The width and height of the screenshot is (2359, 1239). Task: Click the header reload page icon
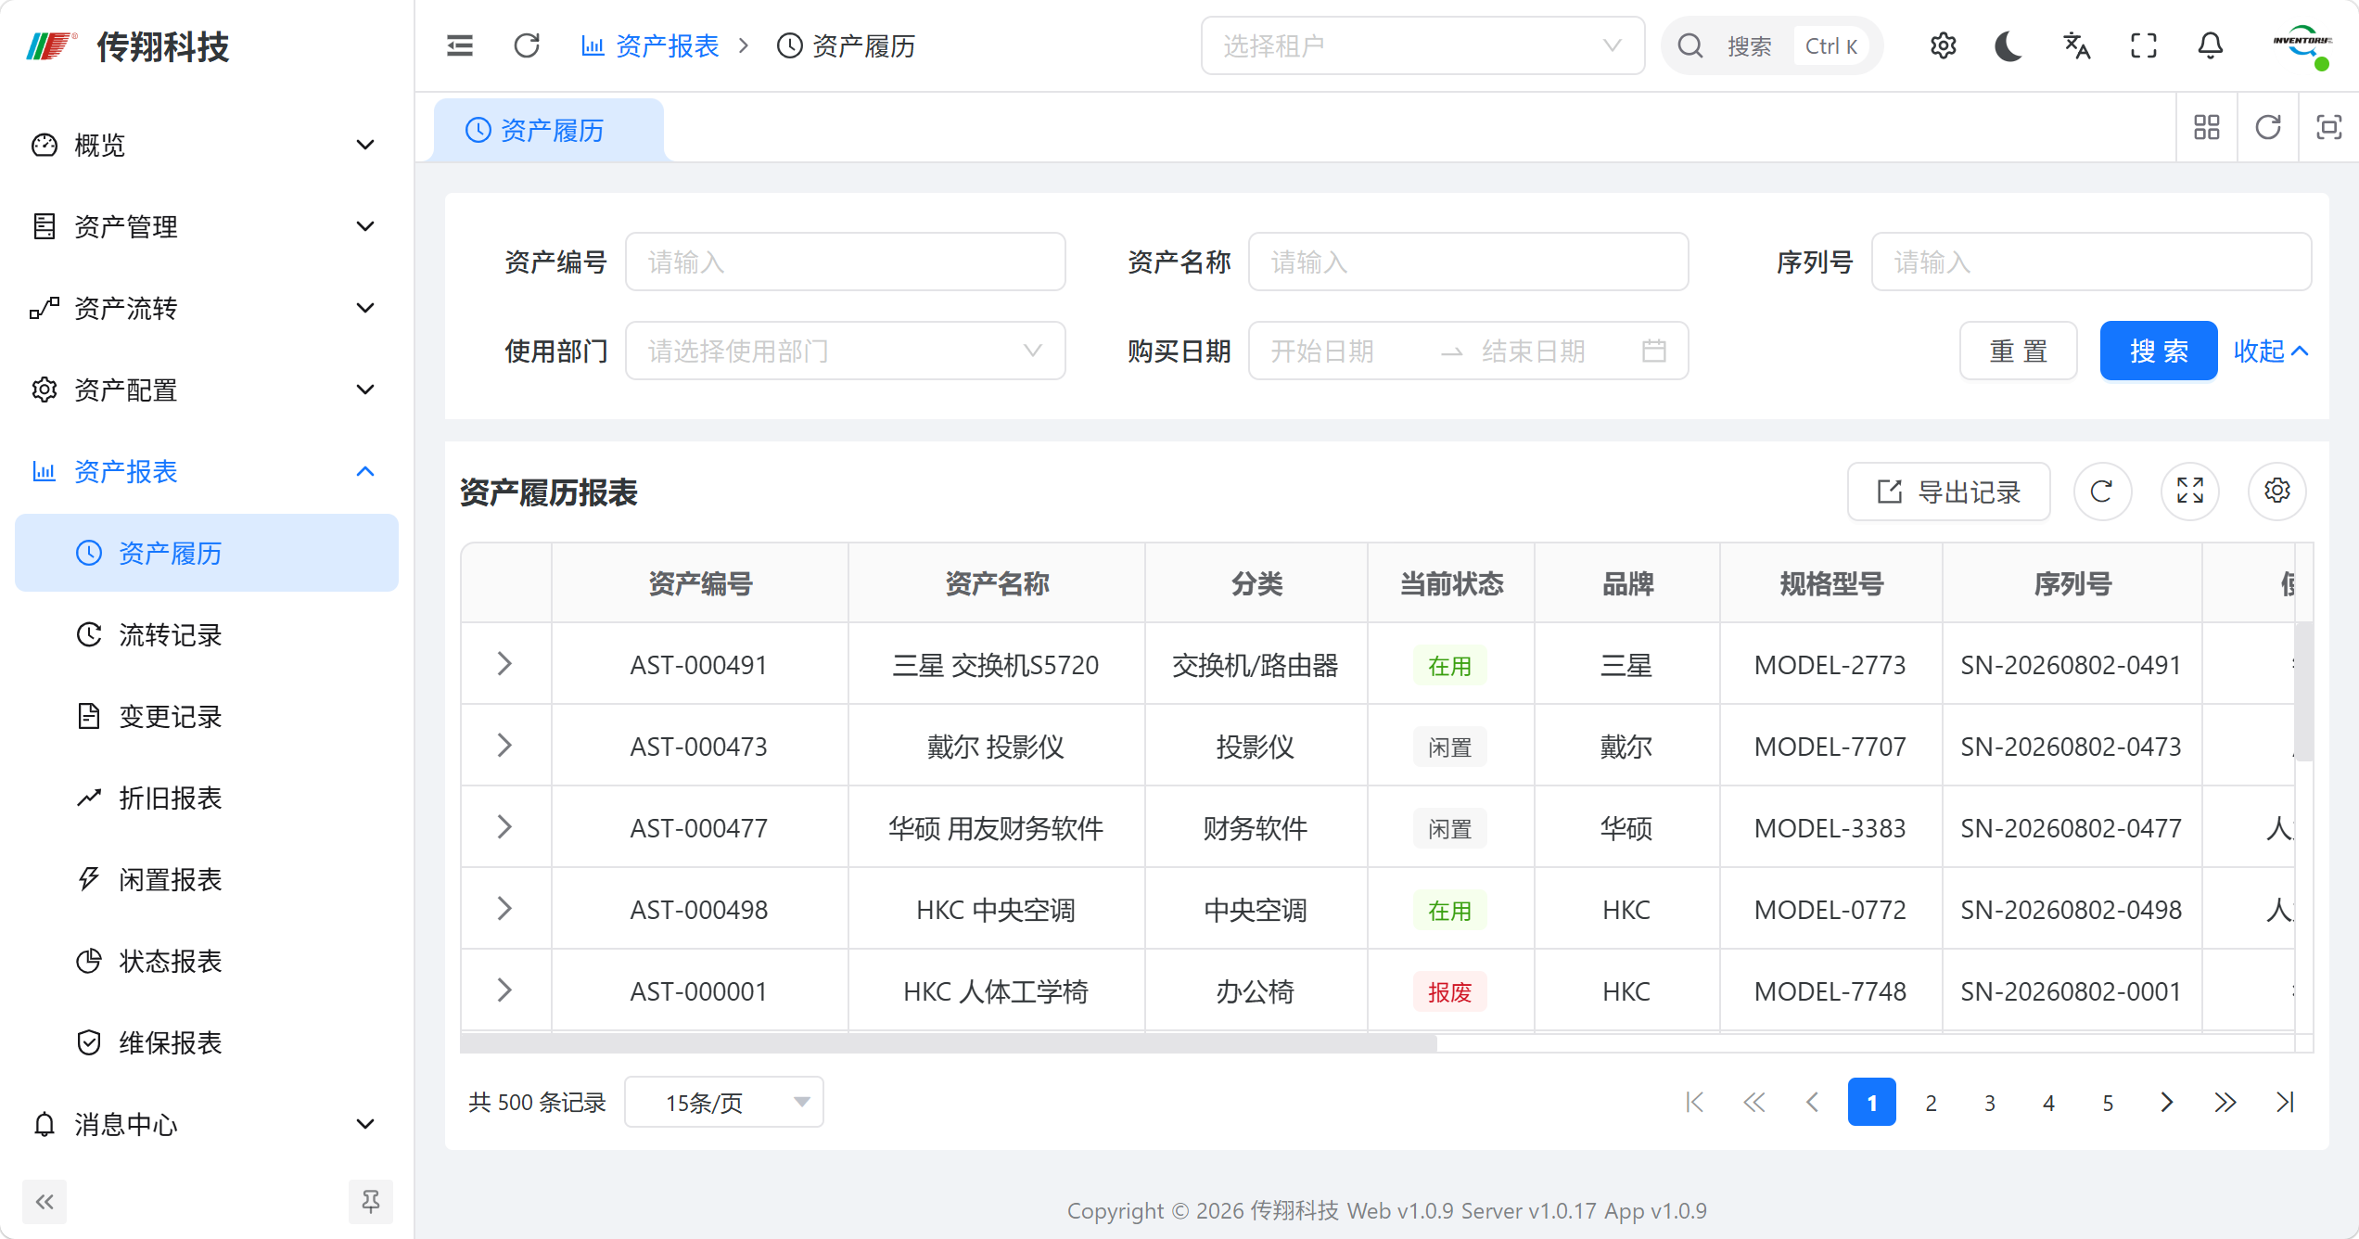tap(527, 45)
